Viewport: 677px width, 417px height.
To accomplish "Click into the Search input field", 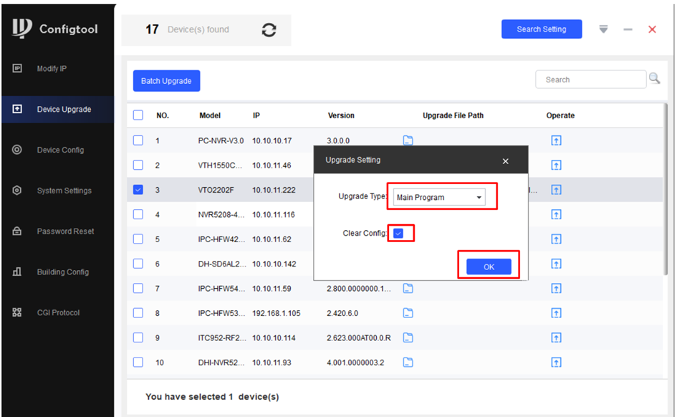I will [x=590, y=80].
